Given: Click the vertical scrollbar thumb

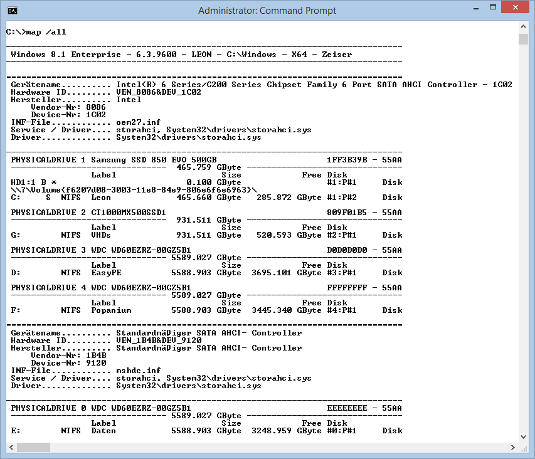Looking at the screenshot, I should click(x=524, y=40).
